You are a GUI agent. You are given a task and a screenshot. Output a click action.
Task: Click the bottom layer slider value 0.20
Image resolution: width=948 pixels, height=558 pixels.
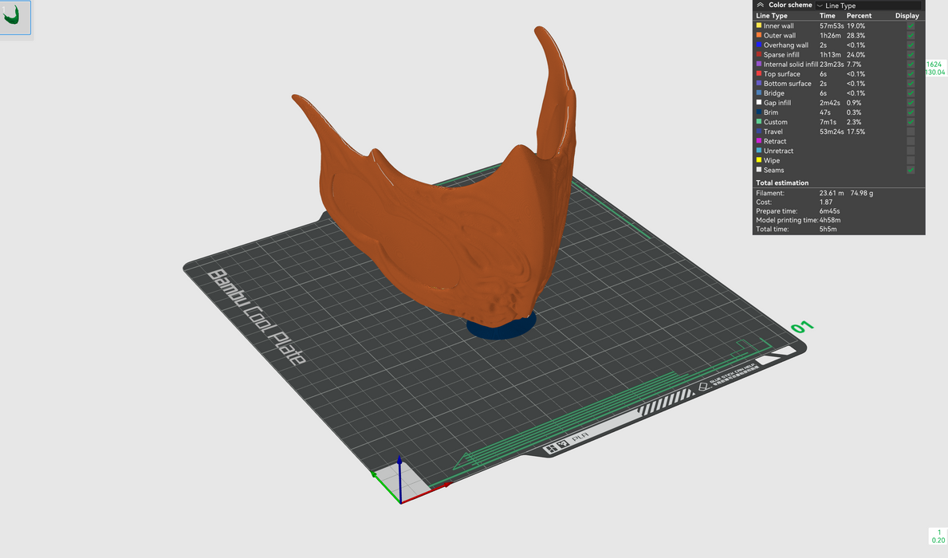[938, 540]
